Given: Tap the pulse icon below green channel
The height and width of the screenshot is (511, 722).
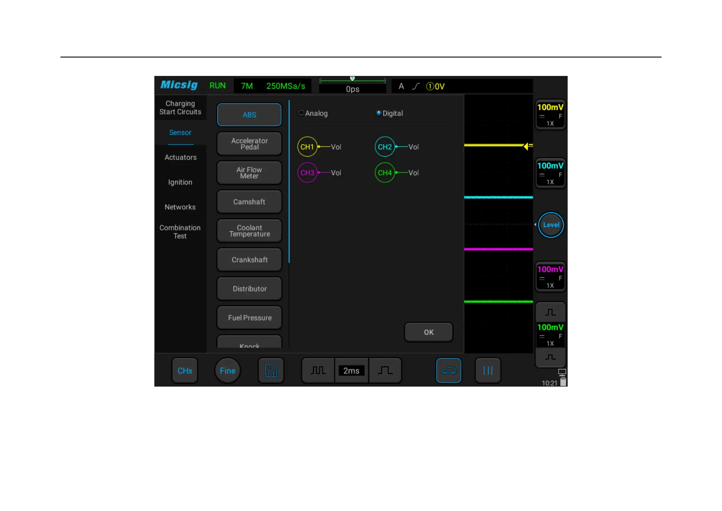Looking at the screenshot, I should pyautogui.click(x=551, y=357).
